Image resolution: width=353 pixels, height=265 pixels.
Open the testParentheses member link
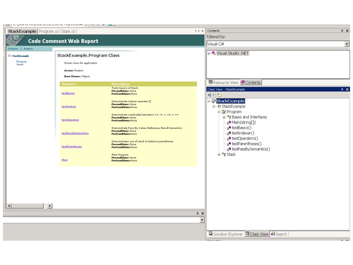pyautogui.click(x=72, y=146)
